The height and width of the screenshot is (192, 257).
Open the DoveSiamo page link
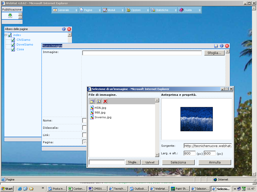click(x=25, y=44)
